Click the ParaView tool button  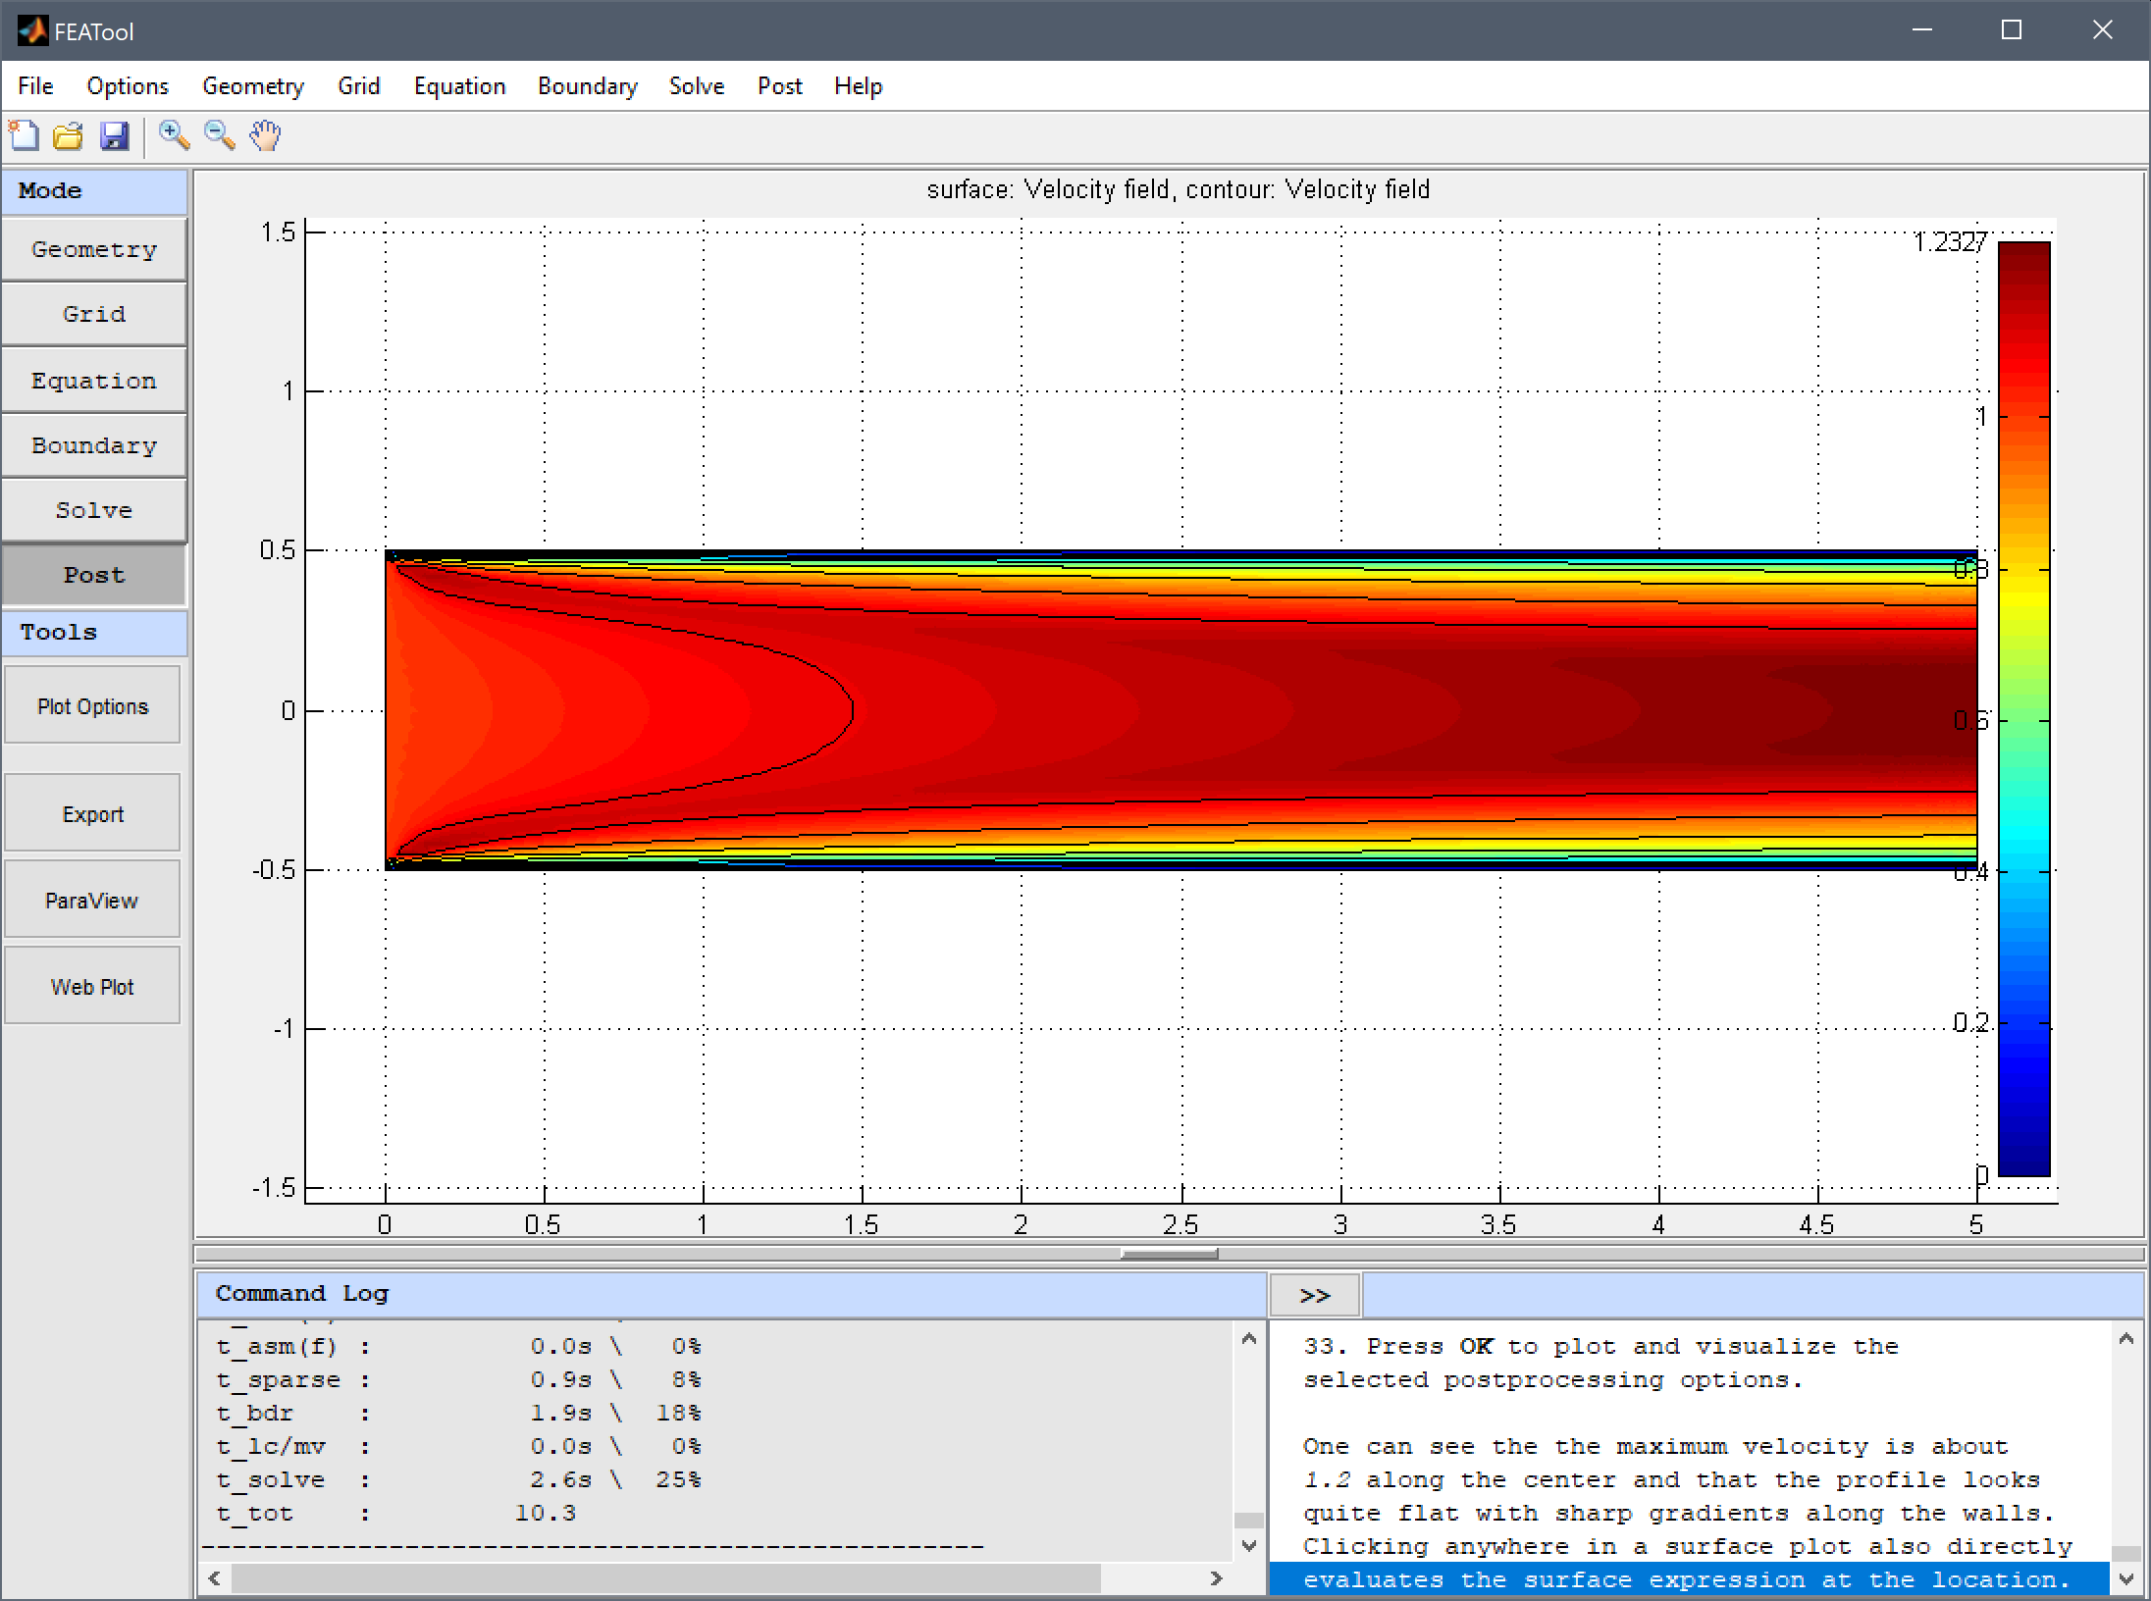[x=92, y=900]
